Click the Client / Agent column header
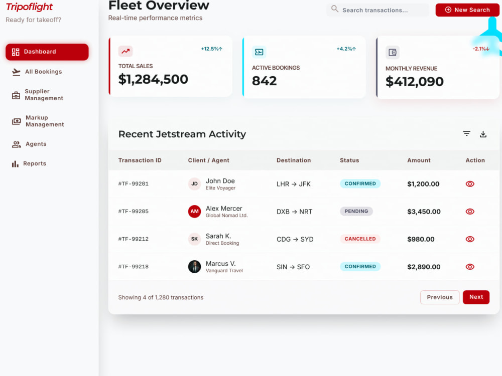 (209, 160)
